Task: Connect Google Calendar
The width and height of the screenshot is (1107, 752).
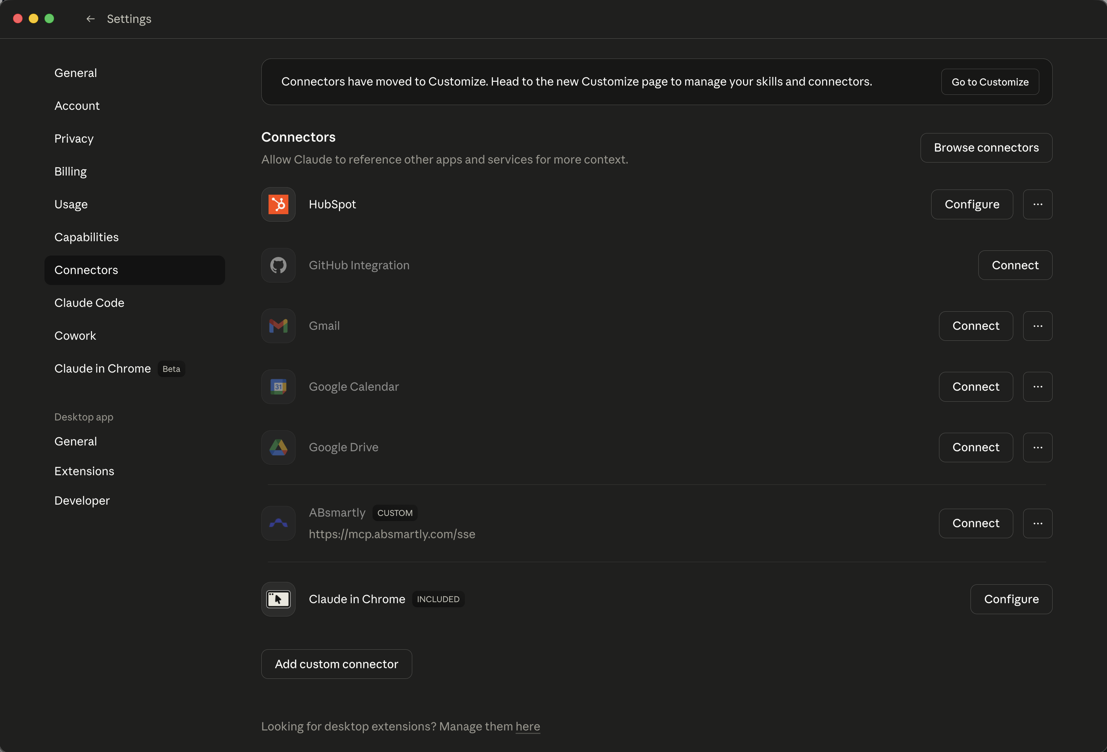Action: point(976,387)
